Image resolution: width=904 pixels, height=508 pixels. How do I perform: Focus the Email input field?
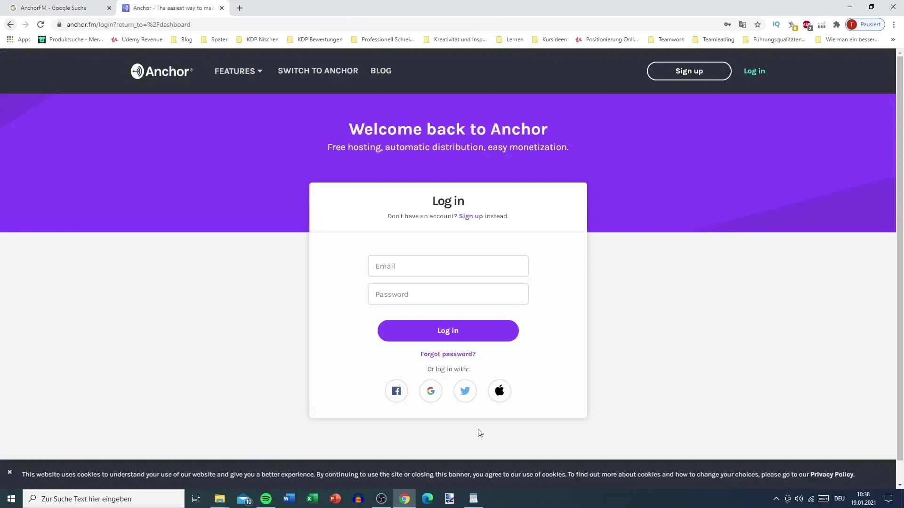coord(448,266)
